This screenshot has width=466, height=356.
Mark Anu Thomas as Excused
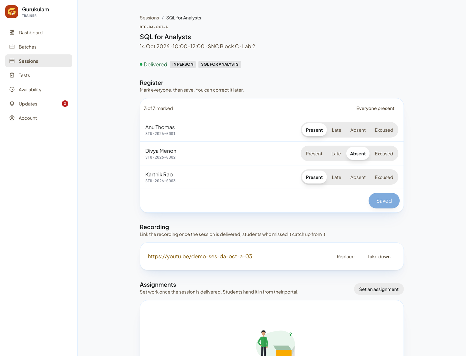coord(384,130)
